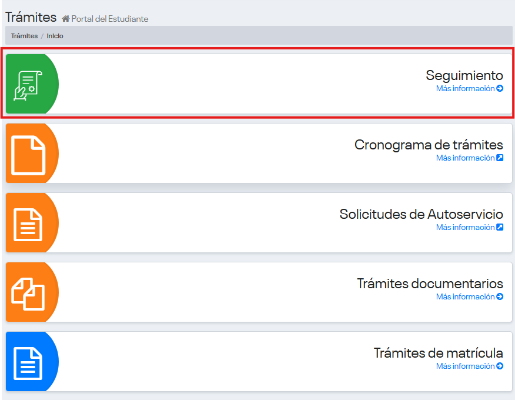Open the Seguimiento card title

click(464, 75)
